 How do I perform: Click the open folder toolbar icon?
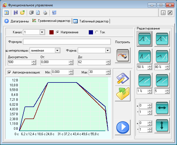point(22,13)
